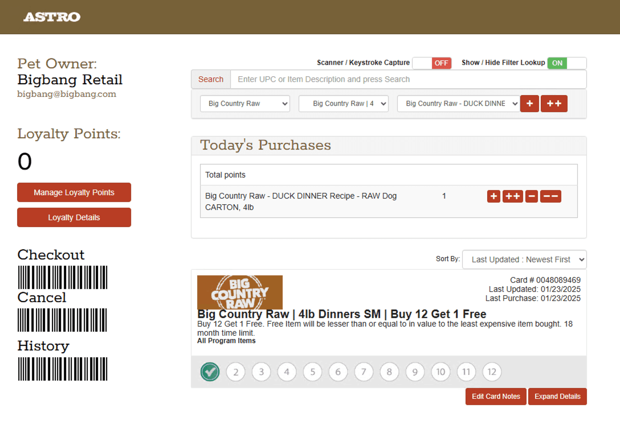This screenshot has width=620, height=425.
Task: Decrease Duck Dinner quantity by one
Action: tap(532, 196)
